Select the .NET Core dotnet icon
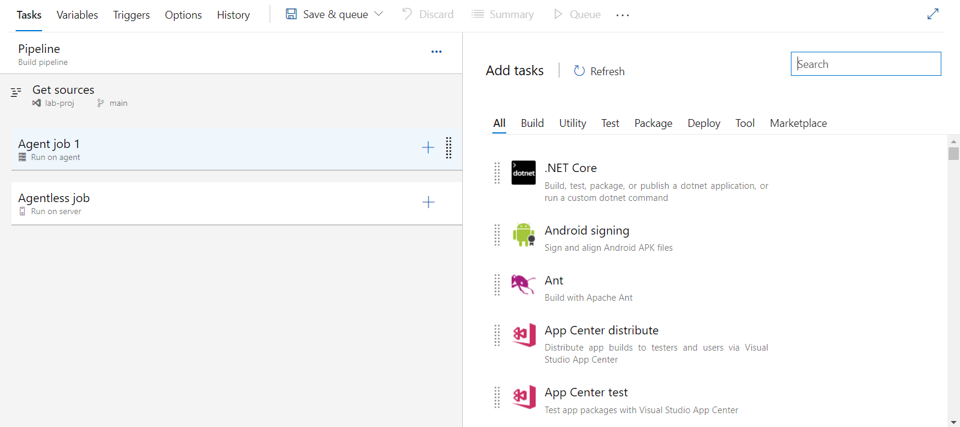Screen dimensions: 960x427 tap(524, 173)
